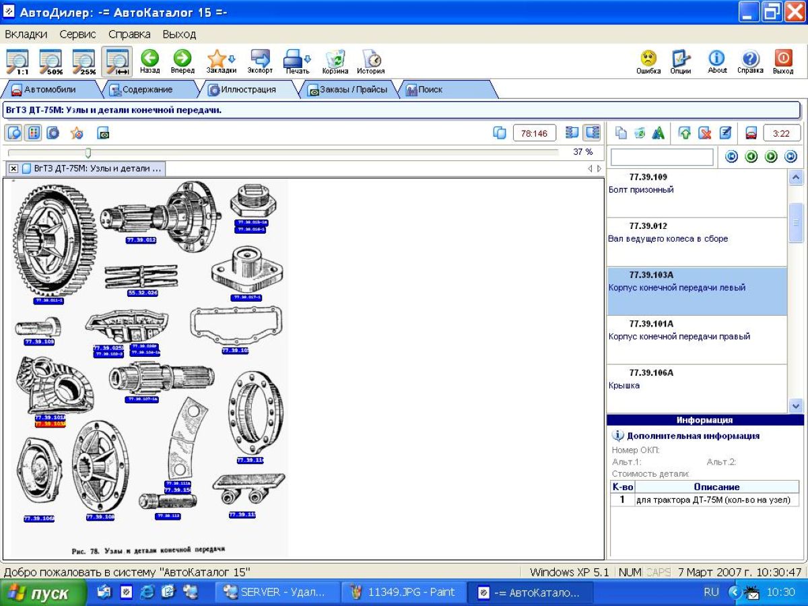Click the Вперед (Forward) arrow
Viewport: 808px width, 606px height.
(x=182, y=61)
